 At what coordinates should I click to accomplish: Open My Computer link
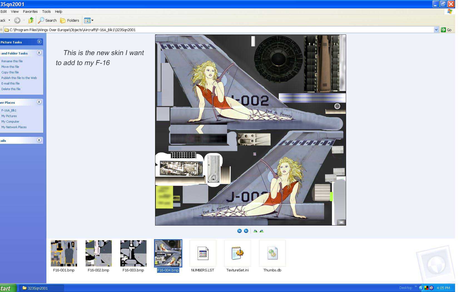[x=10, y=122]
